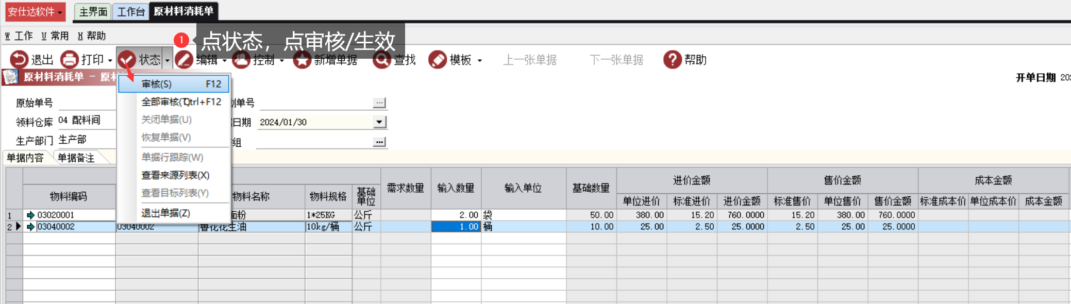Choose 查看来源列表(X) menu entry
The width and height of the screenshot is (1071, 304).
tap(174, 175)
